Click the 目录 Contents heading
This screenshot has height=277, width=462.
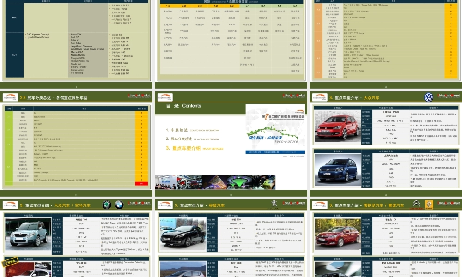click(x=183, y=106)
